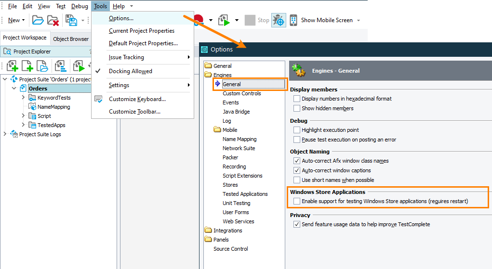Click Project Explorer magnifier icon
This screenshot has width=492, height=269.
(x=7, y=51)
